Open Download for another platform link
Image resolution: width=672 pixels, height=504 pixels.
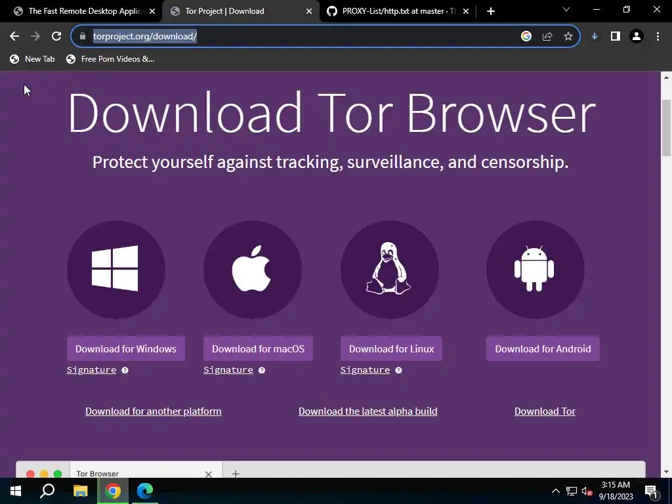coord(154,411)
